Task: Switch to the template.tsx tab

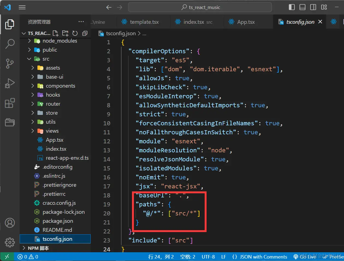Action: point(144,22)
